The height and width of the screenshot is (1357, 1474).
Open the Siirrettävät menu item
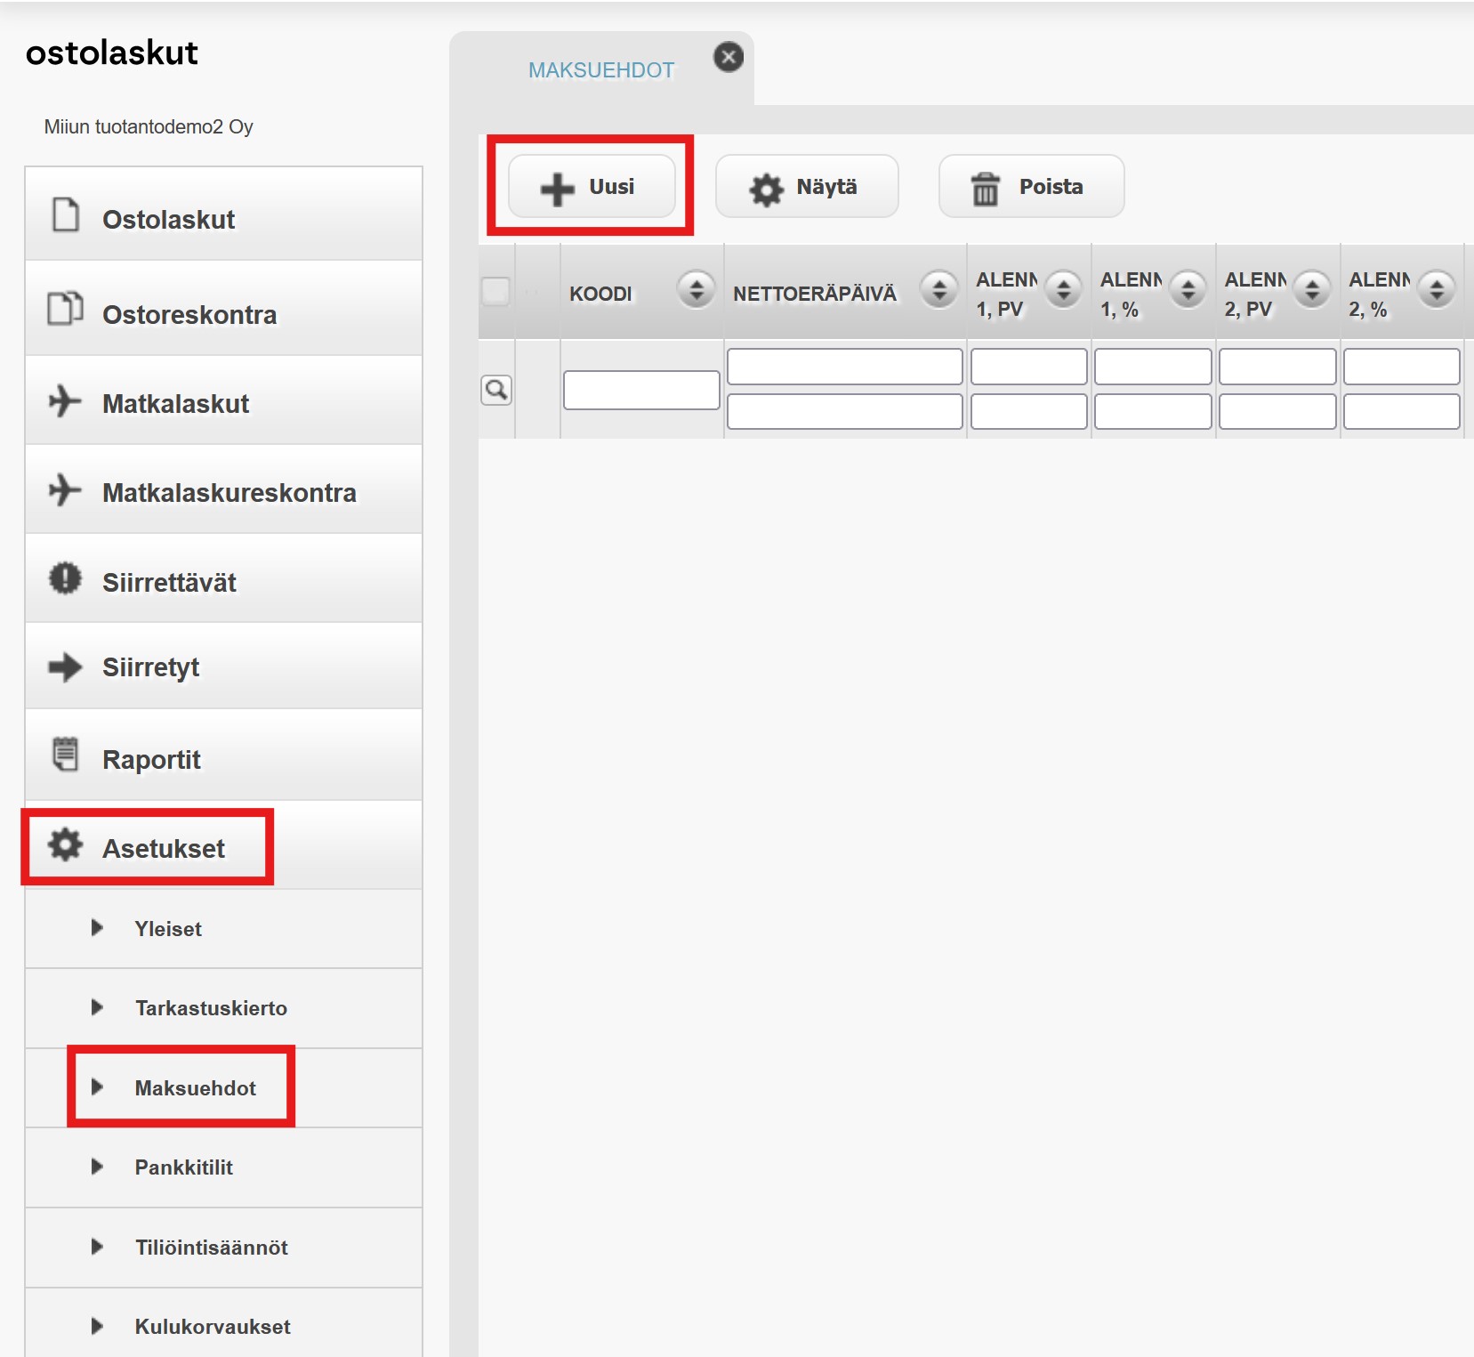(224, 578)
